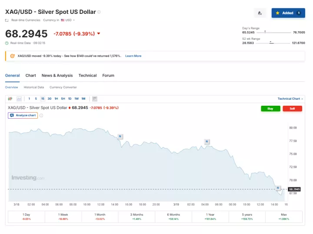Click the Day's Range slider marker
Viewport: 313px width, 234px height.
click(x=265, y=32)
